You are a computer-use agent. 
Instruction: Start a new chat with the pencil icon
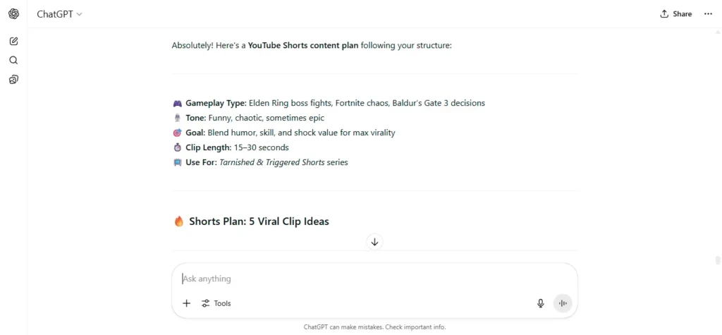tap(14, 42)
